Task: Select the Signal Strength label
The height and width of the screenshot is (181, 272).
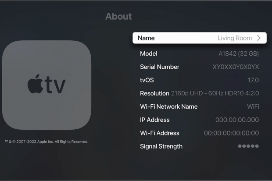Action: (x=161, y=146)
